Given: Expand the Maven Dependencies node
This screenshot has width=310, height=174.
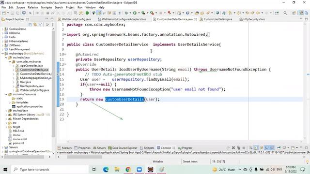Looking at the screenshot, I should point(6,119).
